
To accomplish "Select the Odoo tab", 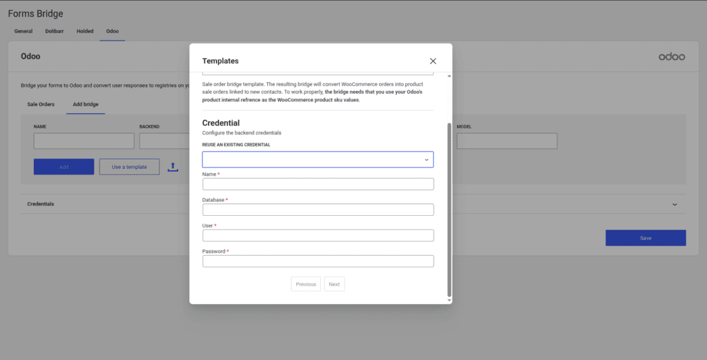I will (113, 31).
